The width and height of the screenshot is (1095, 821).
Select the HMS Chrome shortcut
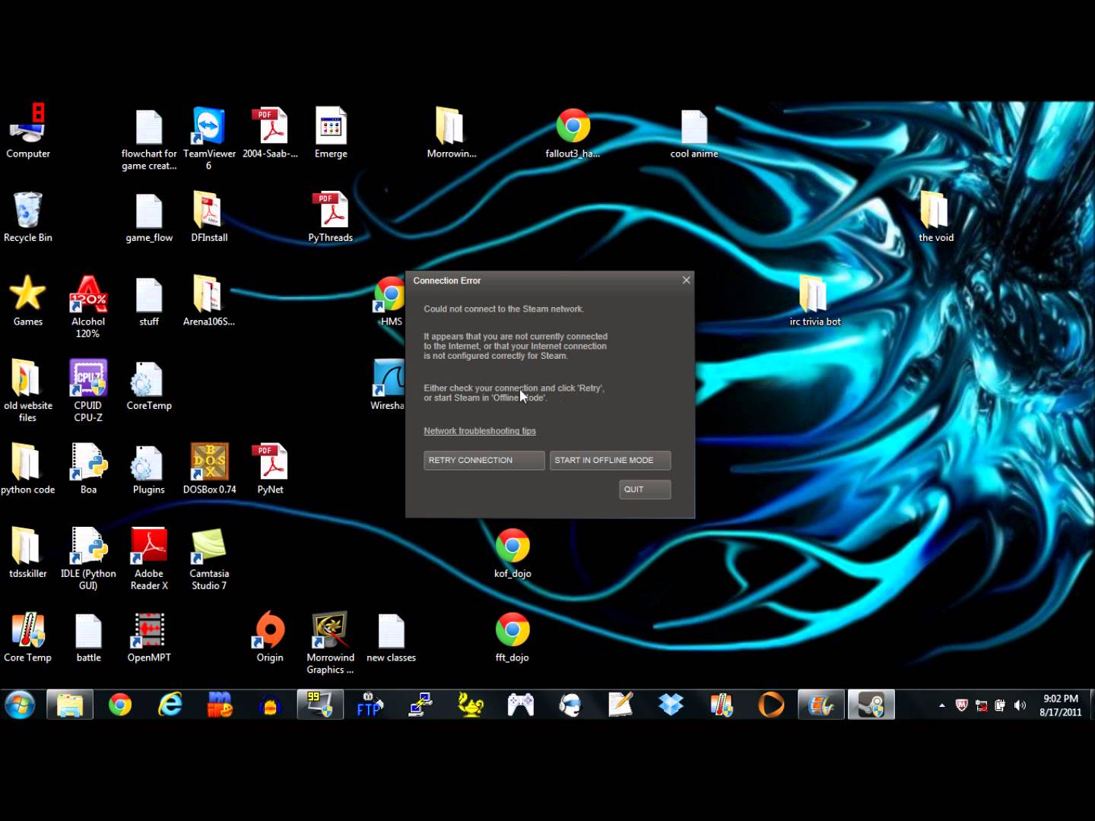coord(390,301)
